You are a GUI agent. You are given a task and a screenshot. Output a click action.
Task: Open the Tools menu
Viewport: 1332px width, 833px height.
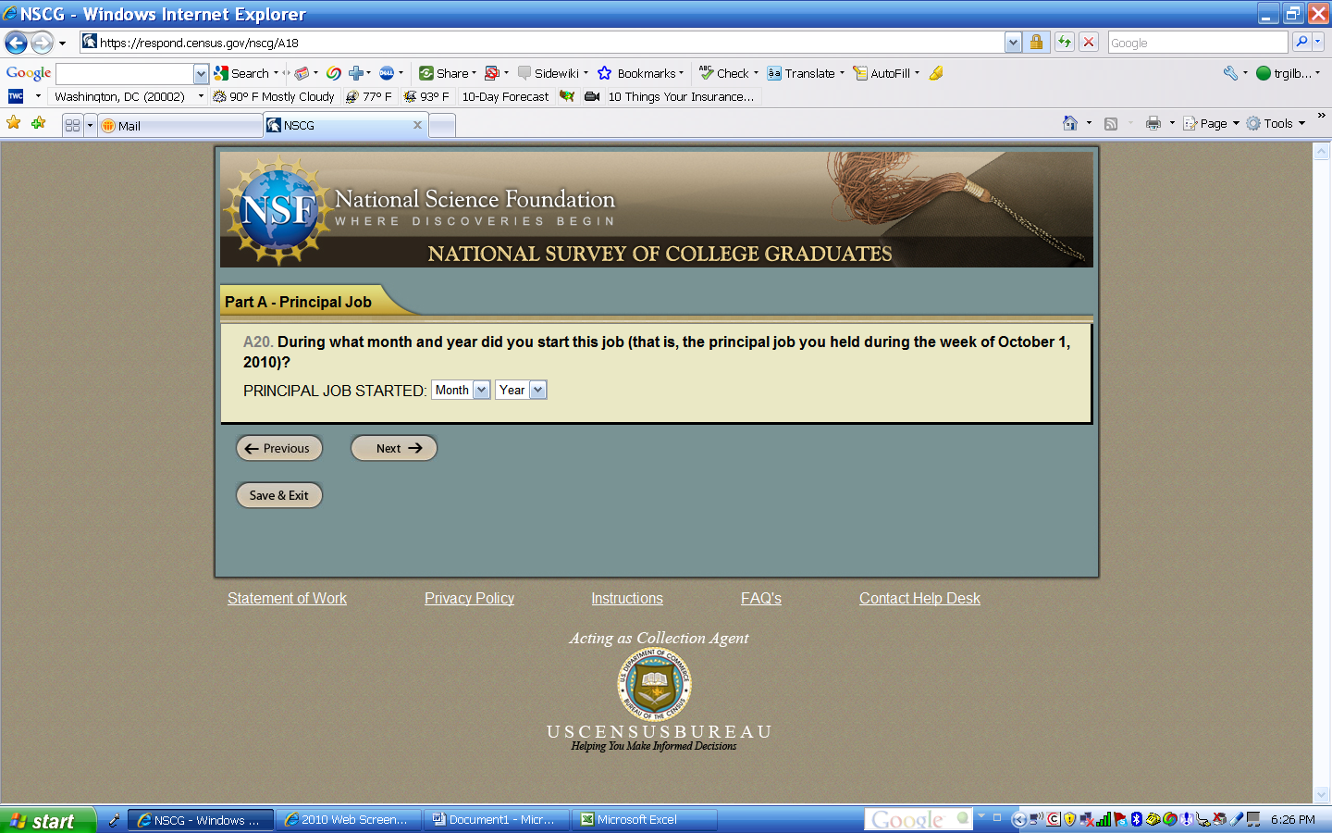pos(1276,123)
